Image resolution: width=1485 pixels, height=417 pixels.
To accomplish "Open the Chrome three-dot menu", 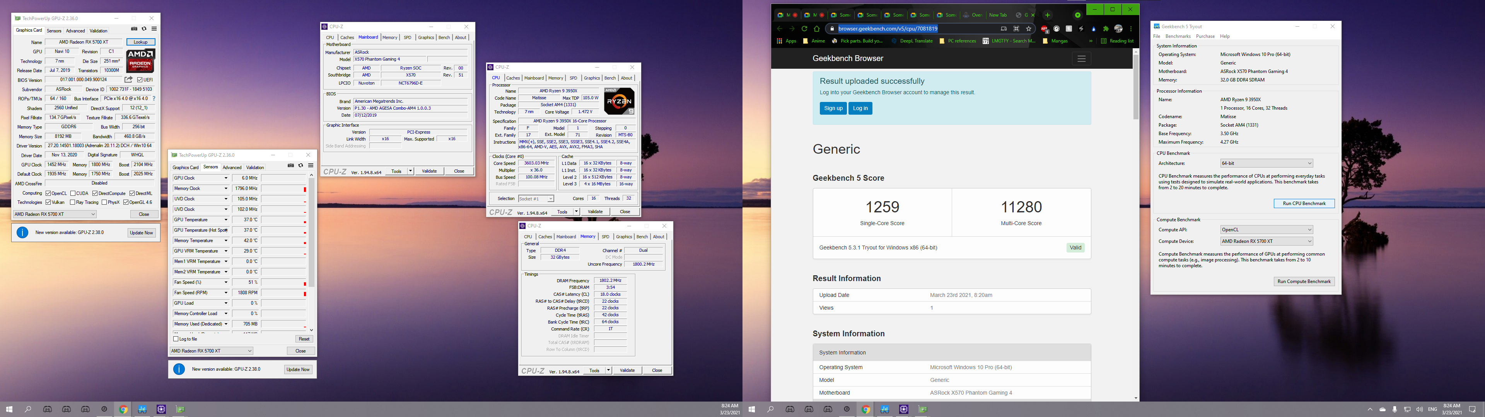I will (1131, 29).
